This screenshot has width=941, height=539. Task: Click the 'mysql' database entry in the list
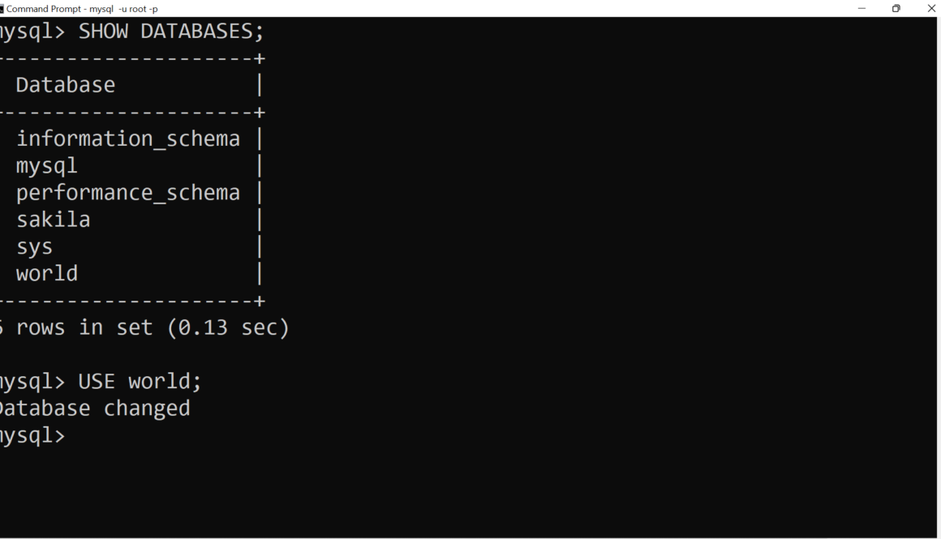point(47,166)
